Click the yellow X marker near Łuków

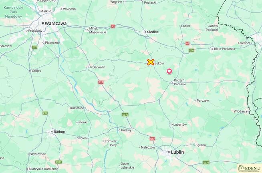(x=151, y=62)
